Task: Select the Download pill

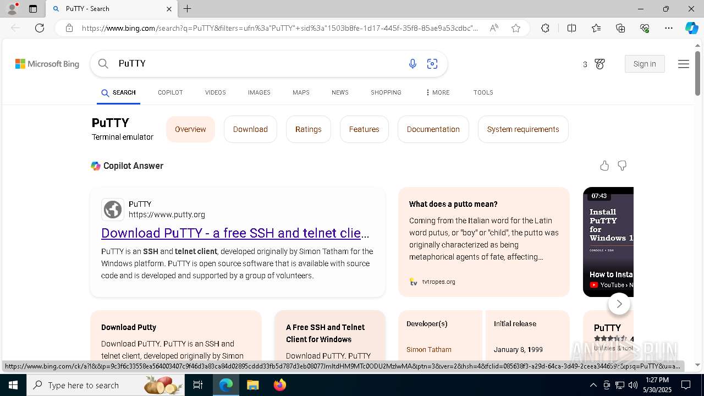Action: click(250, 129)
